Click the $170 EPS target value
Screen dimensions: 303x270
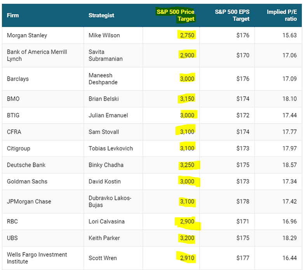243,55
